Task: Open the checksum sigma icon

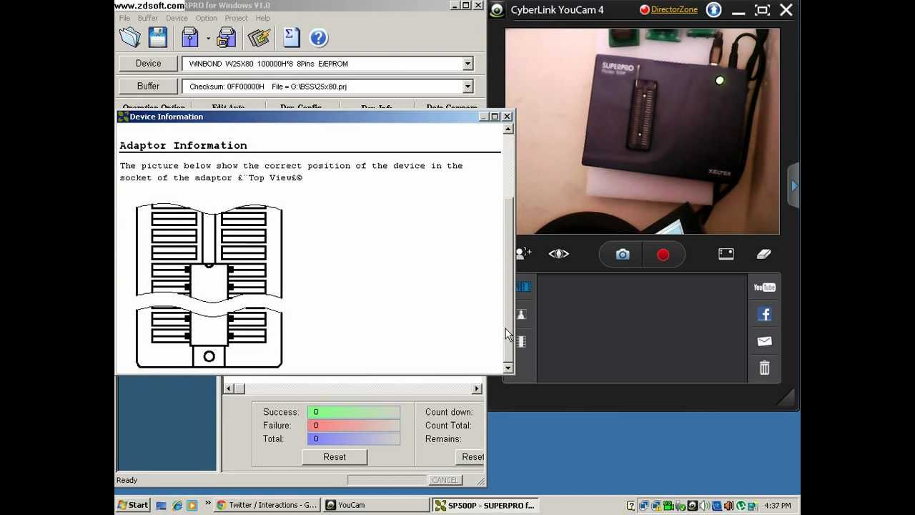Action: pyautogui.click(x=292, y=37)
